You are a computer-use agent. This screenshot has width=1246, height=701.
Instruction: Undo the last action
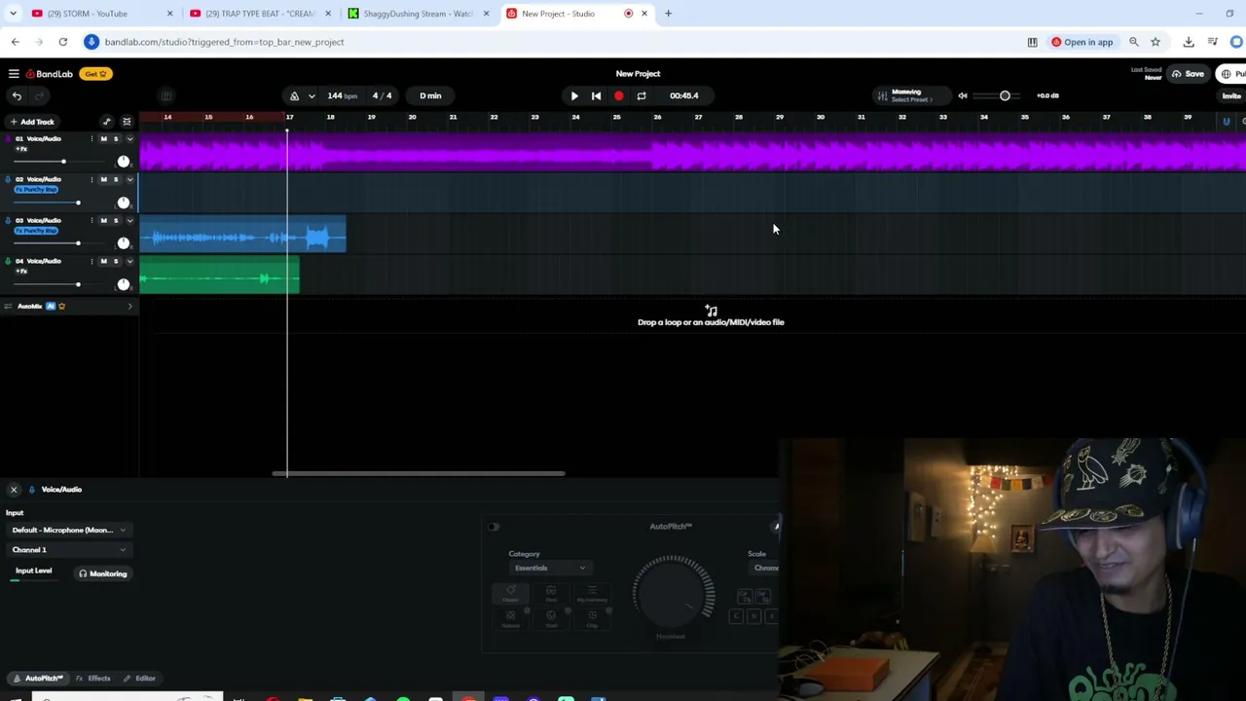[17, 95]
